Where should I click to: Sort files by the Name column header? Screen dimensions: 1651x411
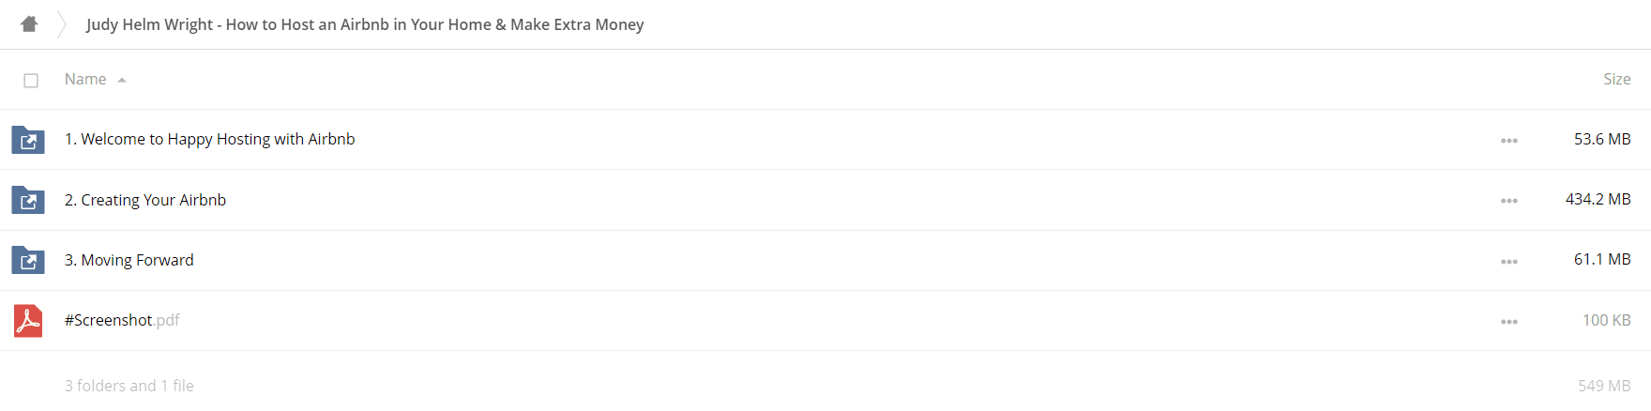(85, 80)
